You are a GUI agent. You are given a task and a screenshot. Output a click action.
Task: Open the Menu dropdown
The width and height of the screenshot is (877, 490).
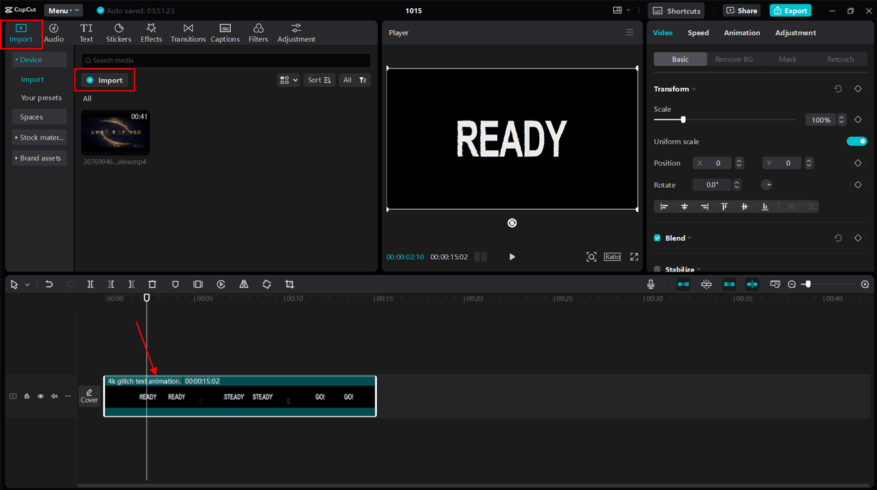(63, 10)
